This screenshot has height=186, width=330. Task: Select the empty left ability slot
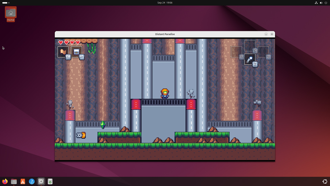tap(236, 52)
